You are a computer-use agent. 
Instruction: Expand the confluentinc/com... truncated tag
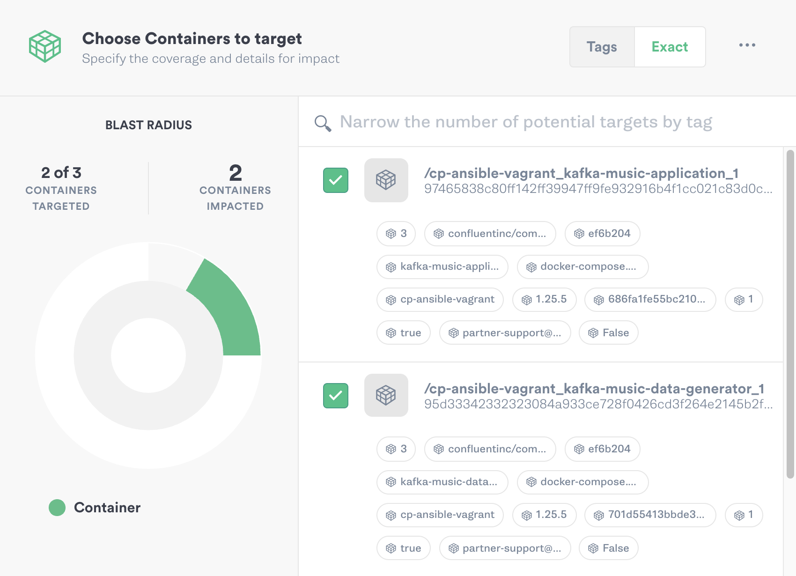pos(490,234)
